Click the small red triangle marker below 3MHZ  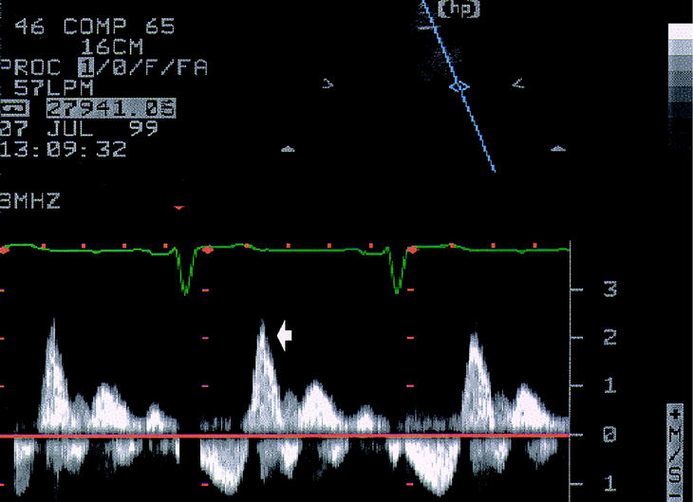(x=179, y=207)
